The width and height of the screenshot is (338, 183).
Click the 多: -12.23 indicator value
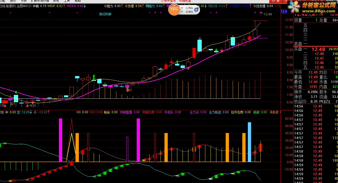(x=40, y=112)
